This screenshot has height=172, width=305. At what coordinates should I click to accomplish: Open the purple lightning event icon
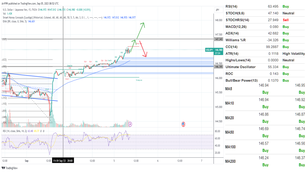(x=130, y=124)
